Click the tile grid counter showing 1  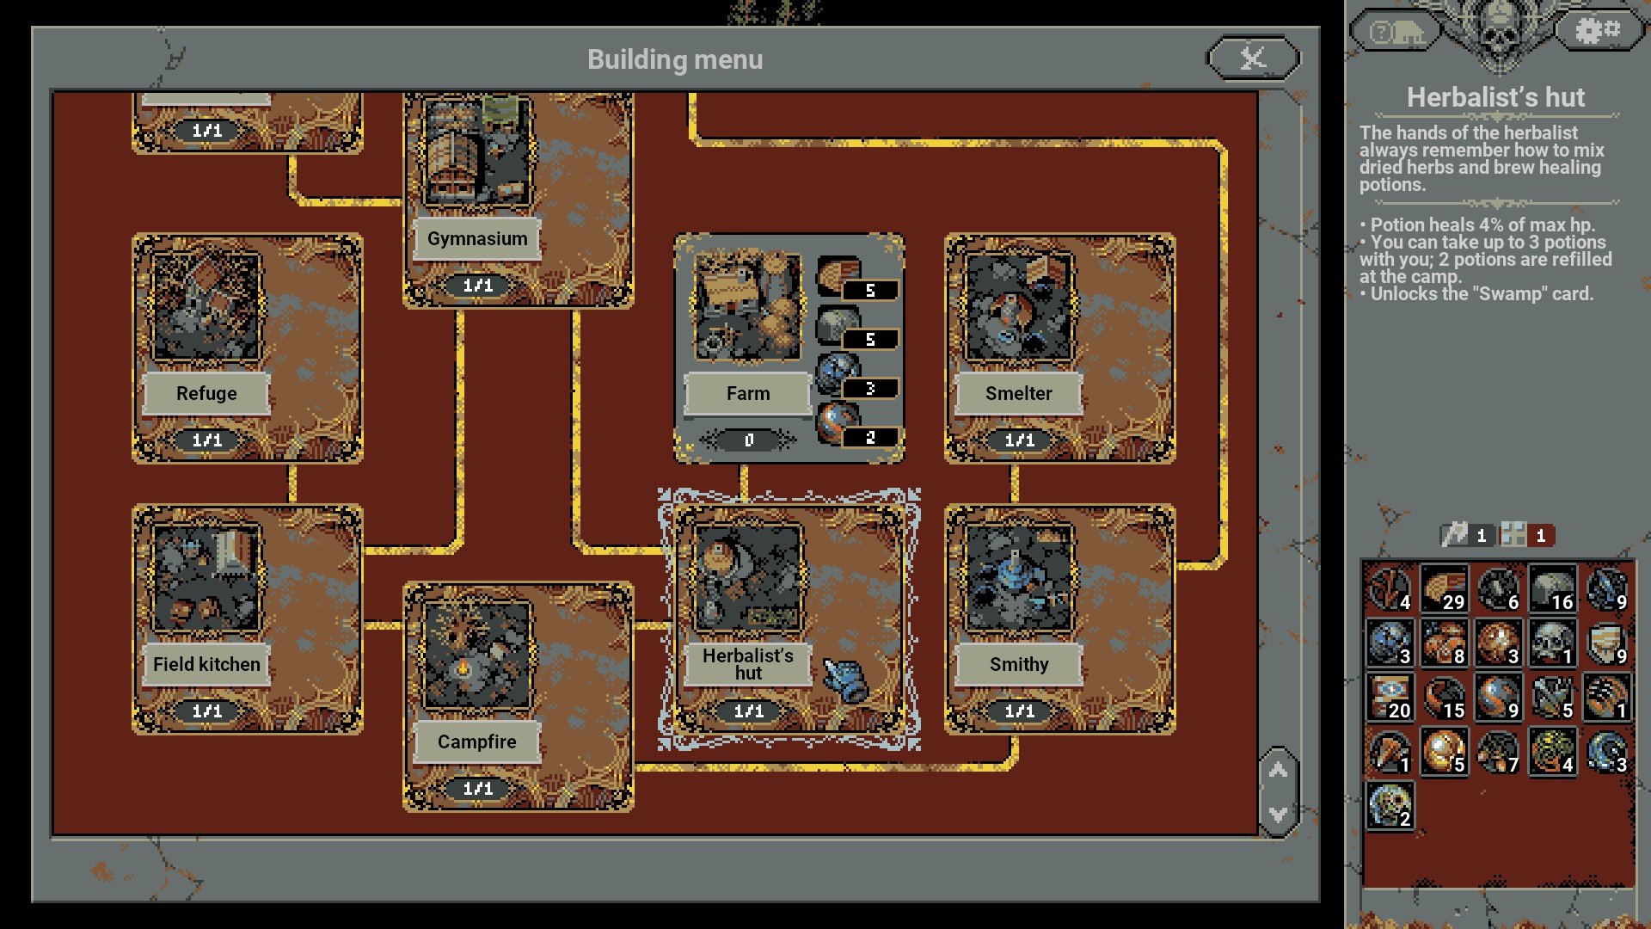(x=1527, y=535)
